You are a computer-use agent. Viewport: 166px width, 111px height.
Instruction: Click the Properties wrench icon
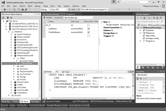click(146, 78)
